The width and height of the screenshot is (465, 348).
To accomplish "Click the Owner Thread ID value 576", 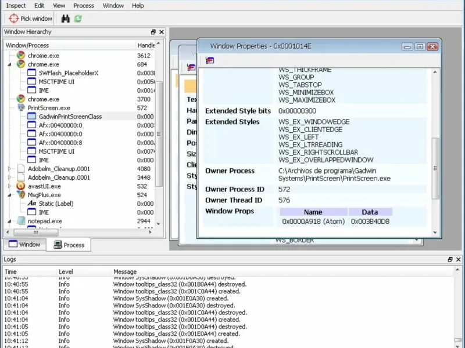I will click(x=284, y=200).
